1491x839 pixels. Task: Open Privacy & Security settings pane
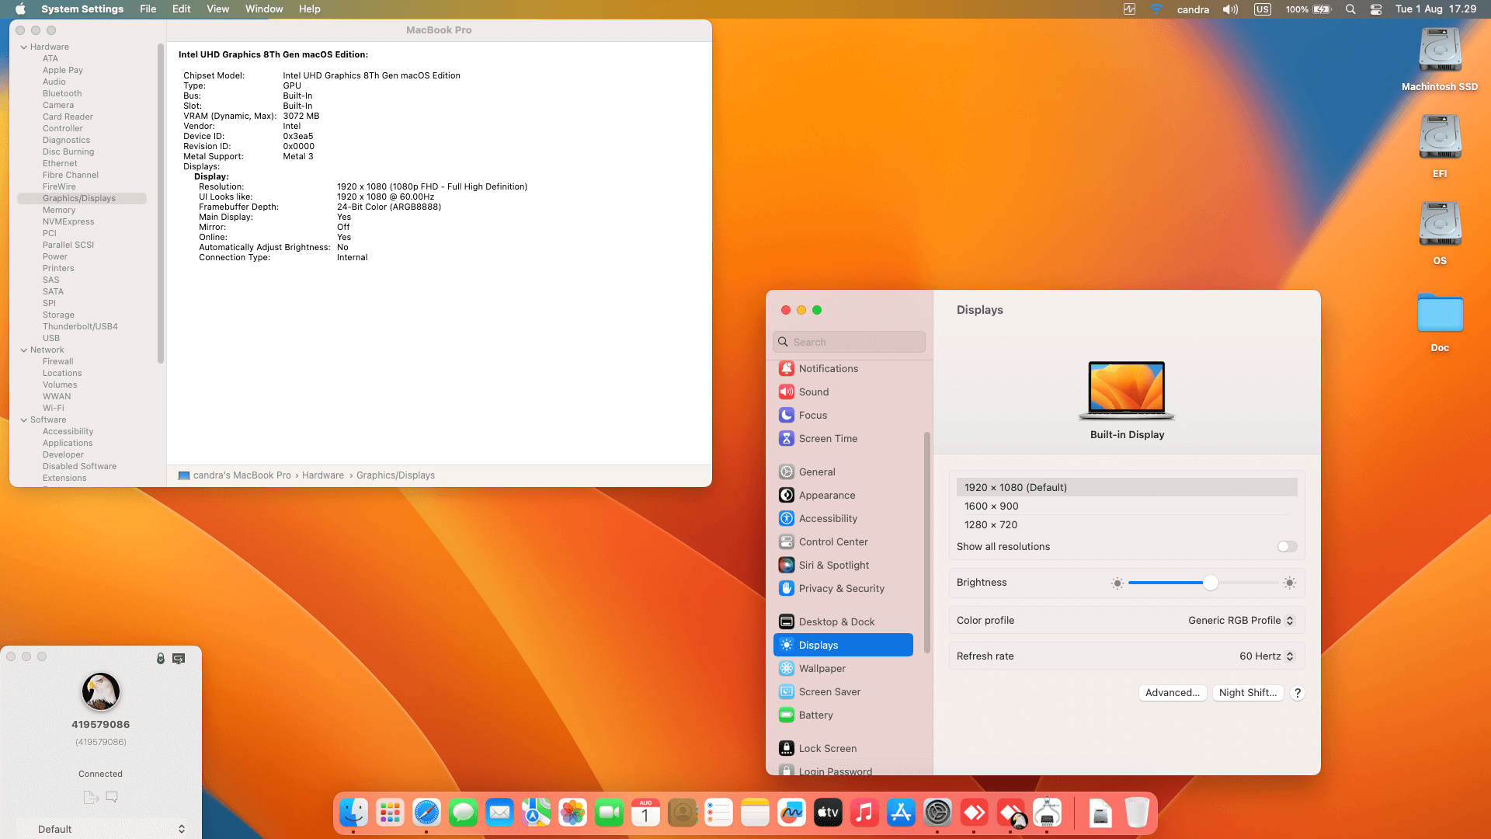pos(843,588)
